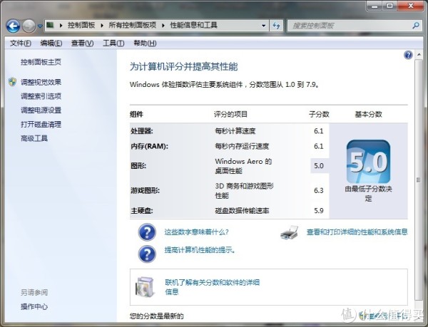Open 操作中心 under 另请参阅
428x327 pixels.
[x=34, y=306]
